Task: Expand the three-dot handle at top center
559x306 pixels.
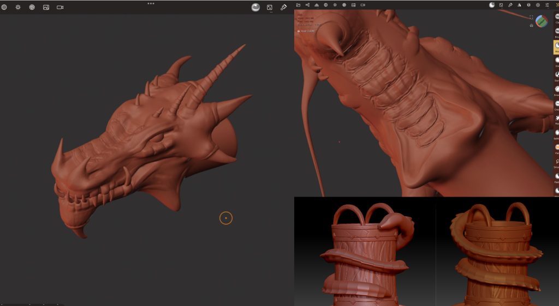Action: (151, 3)
